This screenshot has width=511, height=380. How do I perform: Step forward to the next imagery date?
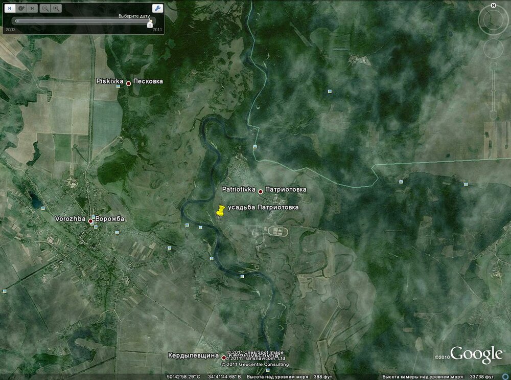32,9
